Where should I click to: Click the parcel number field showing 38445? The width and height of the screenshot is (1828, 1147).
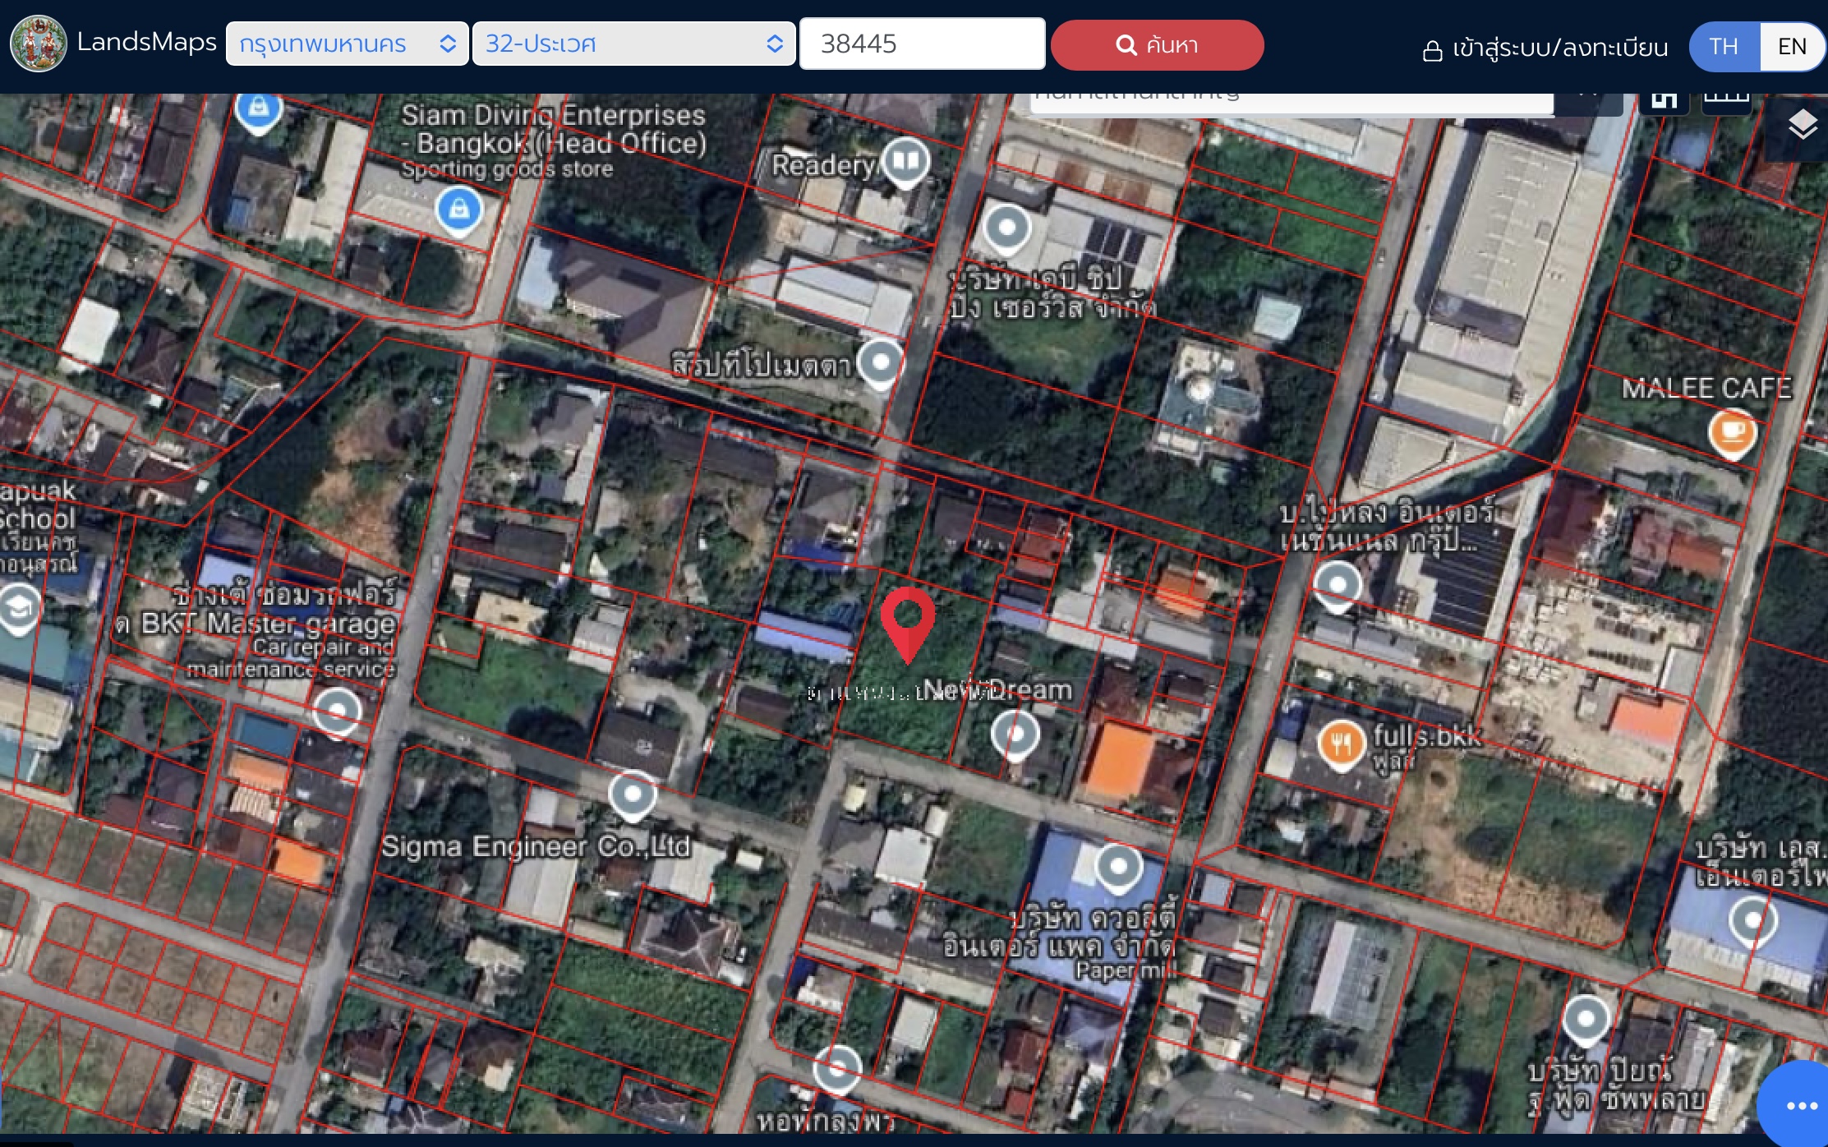click(x=922, y=44)
